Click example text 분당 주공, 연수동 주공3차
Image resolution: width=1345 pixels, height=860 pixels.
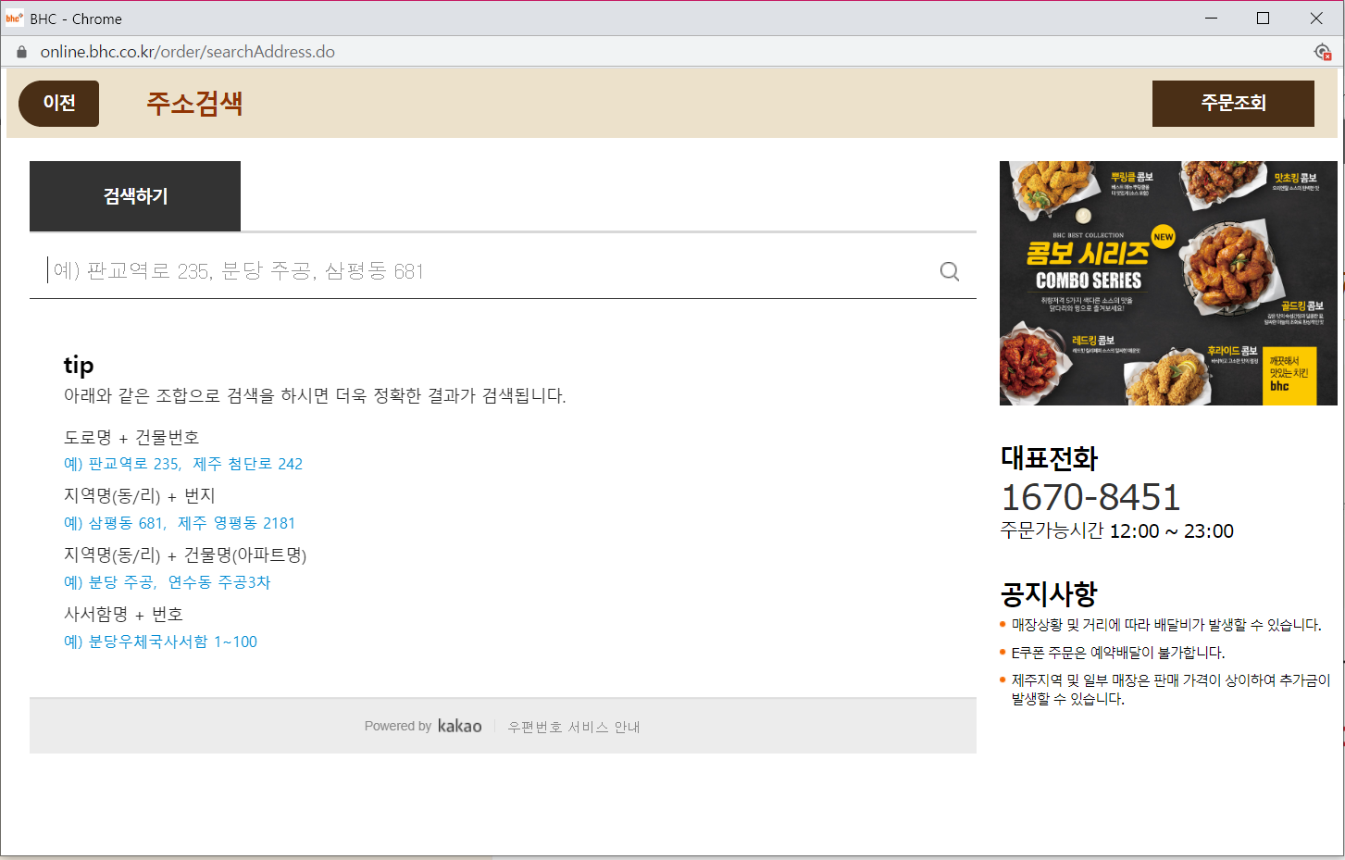click(x=168, y=582)
